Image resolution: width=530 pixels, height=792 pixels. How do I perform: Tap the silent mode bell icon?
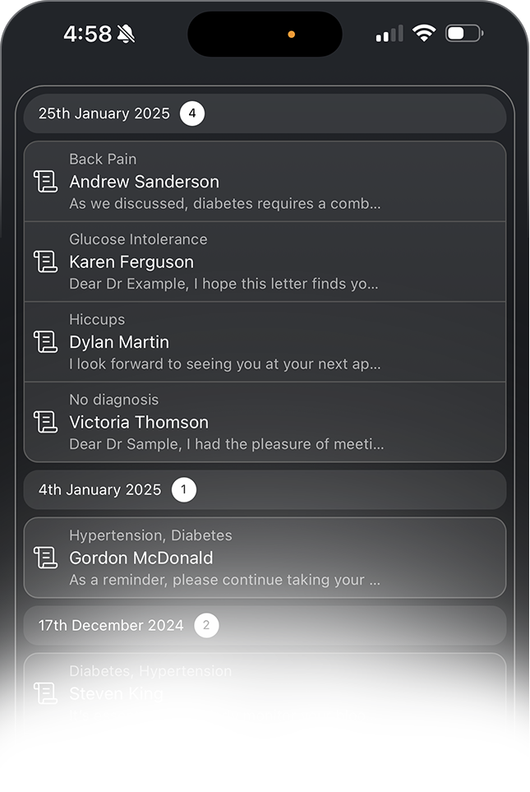127,34
